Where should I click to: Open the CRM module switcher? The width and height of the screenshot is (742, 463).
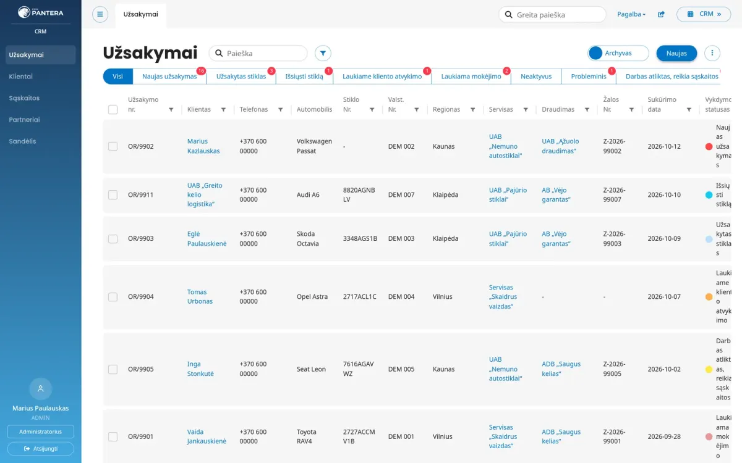[704, 14]
